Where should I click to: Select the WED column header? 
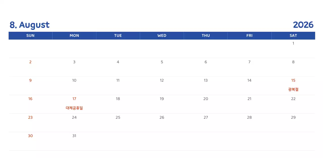tap(162, 36)
